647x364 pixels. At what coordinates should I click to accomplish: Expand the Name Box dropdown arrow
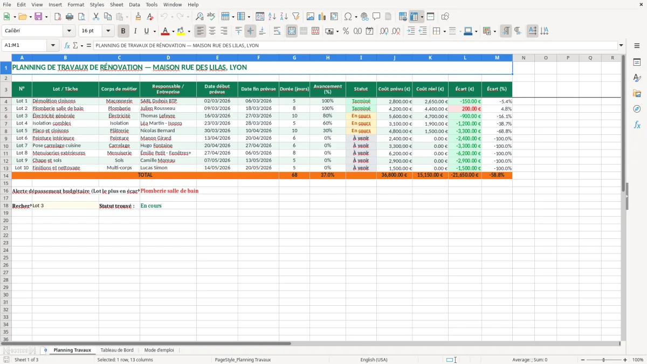point(53,46)
